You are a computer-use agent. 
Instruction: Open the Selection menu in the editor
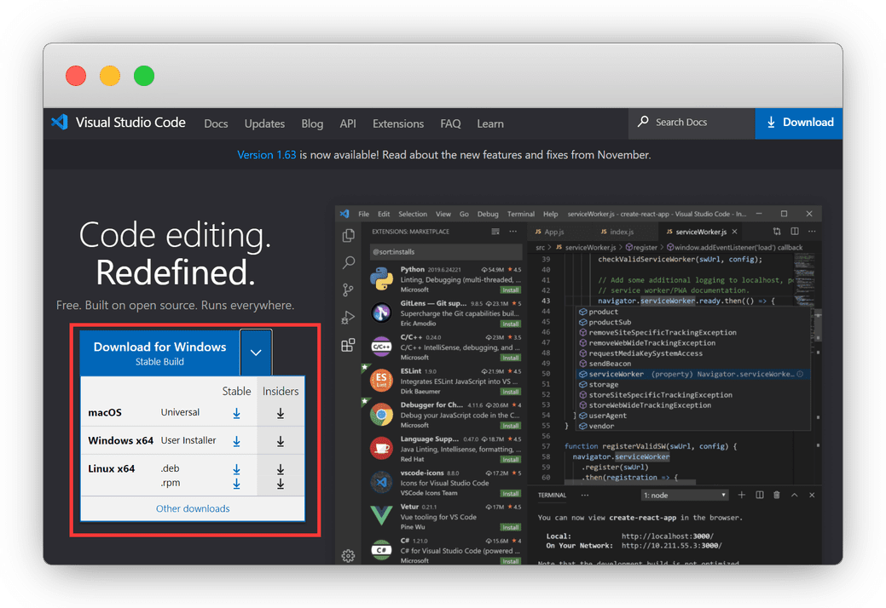coord(413,215)
